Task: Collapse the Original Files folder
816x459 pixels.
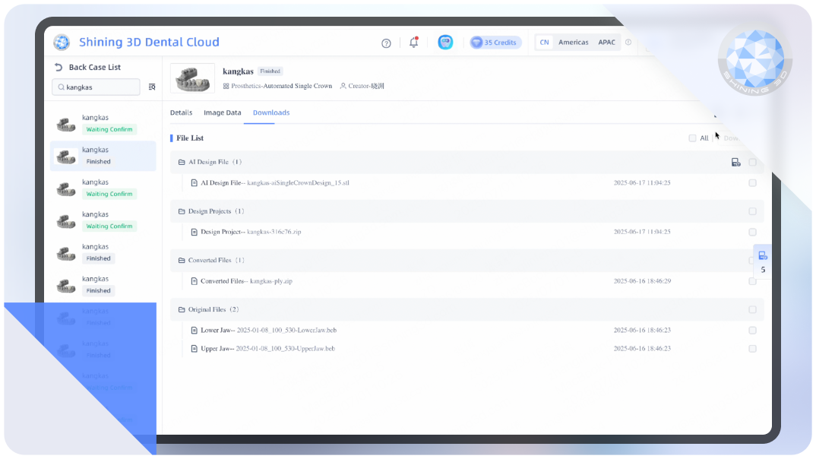Action: pyautogui.click(x=182, y=310)
